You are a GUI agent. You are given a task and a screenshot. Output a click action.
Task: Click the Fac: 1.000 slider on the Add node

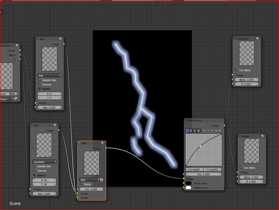(91, 189)
